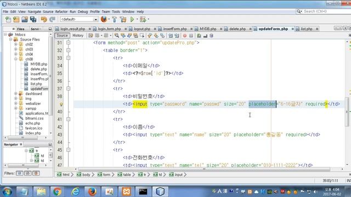Click the form breadcrumb
This screenshot has height=197, width=351.
click(x=104, y=175)
